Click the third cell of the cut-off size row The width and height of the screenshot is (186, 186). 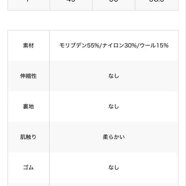pos(113,4)
